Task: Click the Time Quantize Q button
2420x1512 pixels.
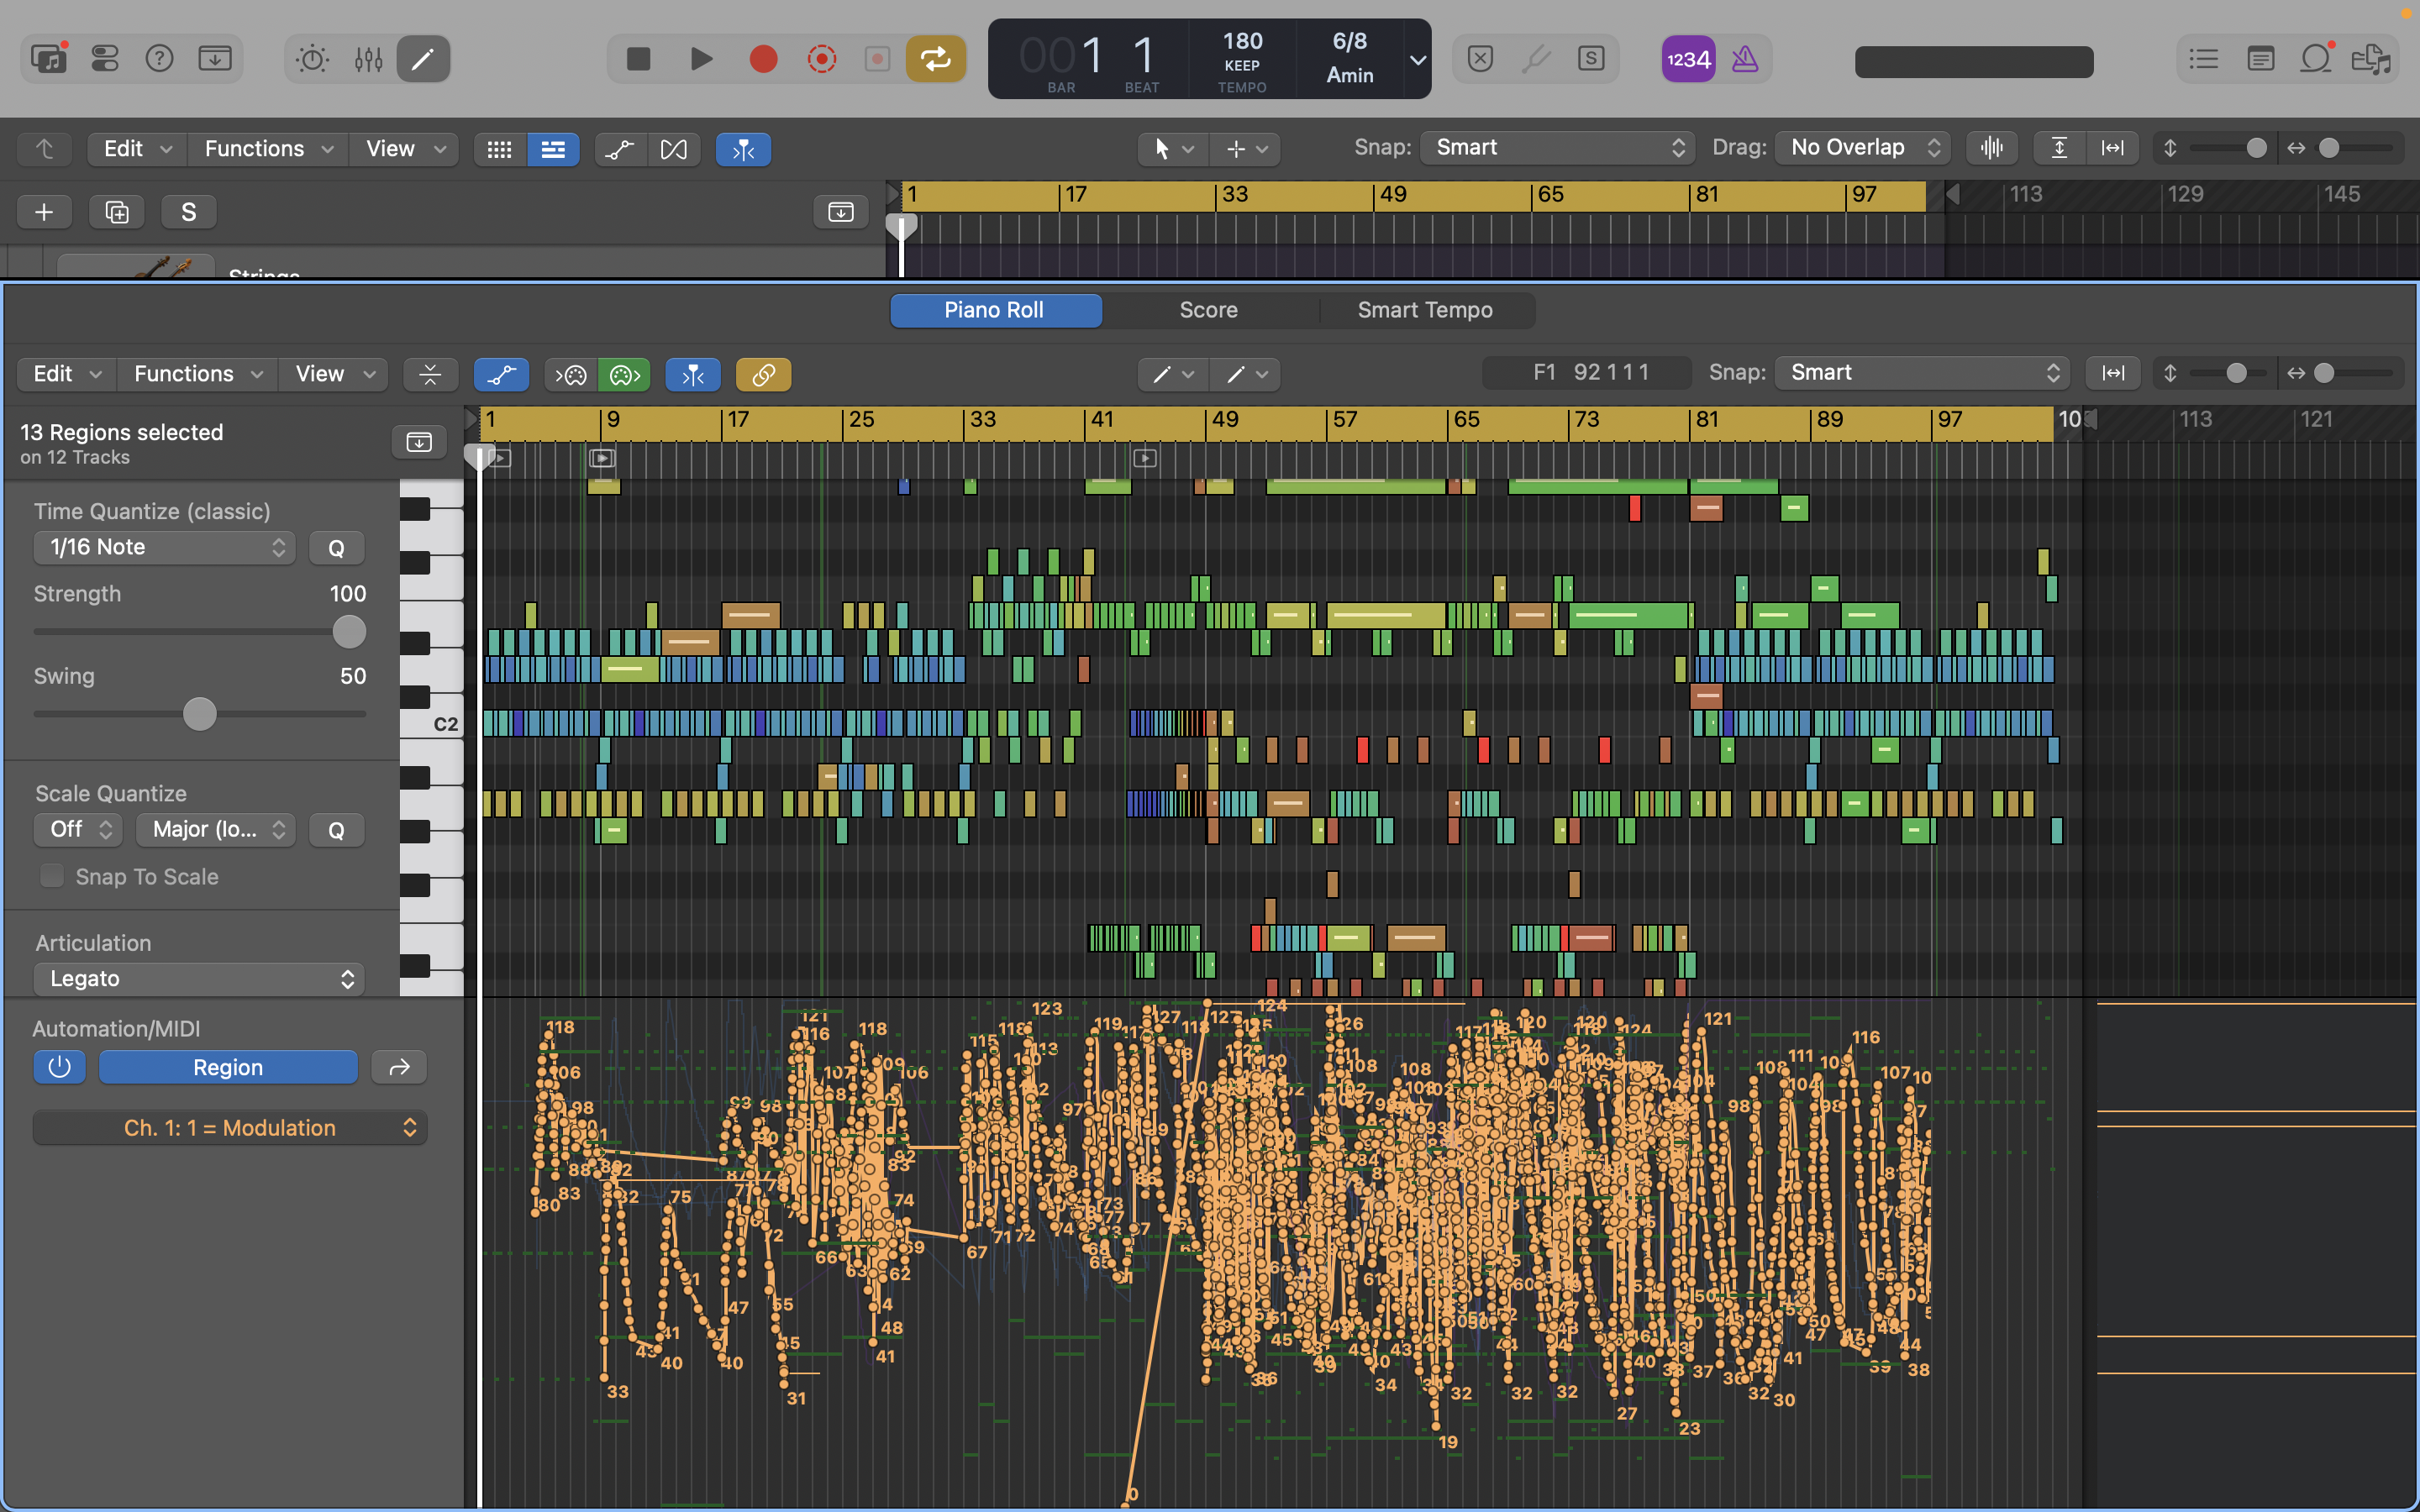Action: pyautogui.click(x=336, y=548)
